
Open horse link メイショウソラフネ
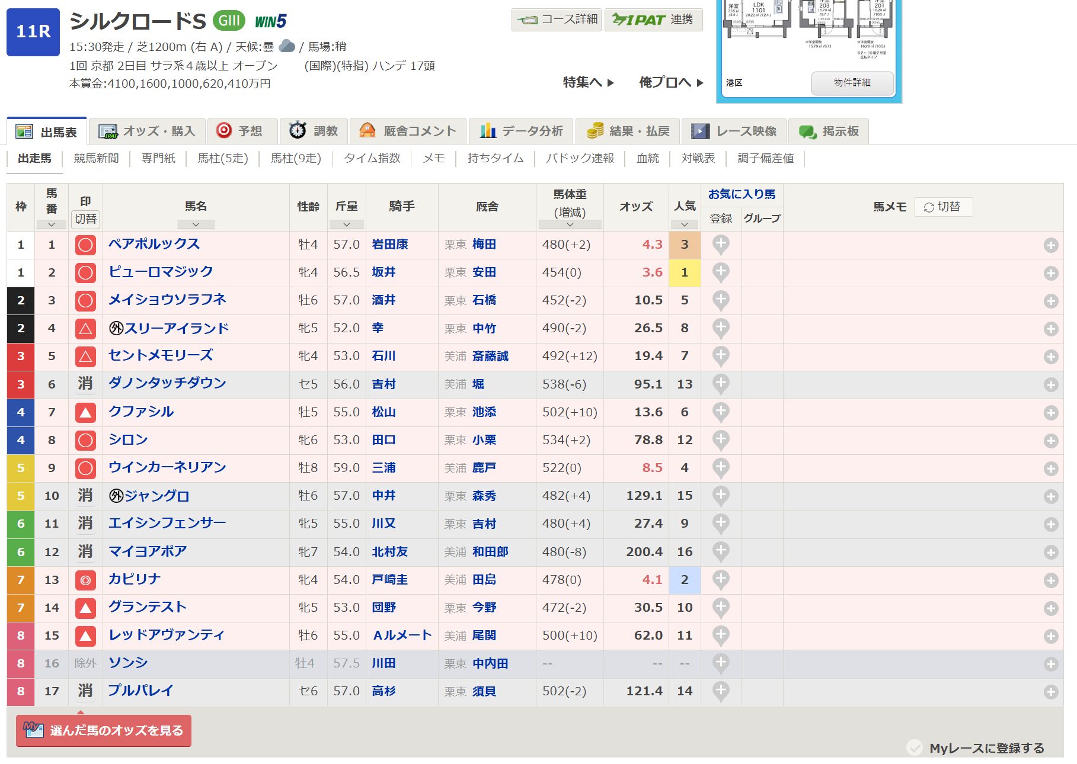pos(167,300)
